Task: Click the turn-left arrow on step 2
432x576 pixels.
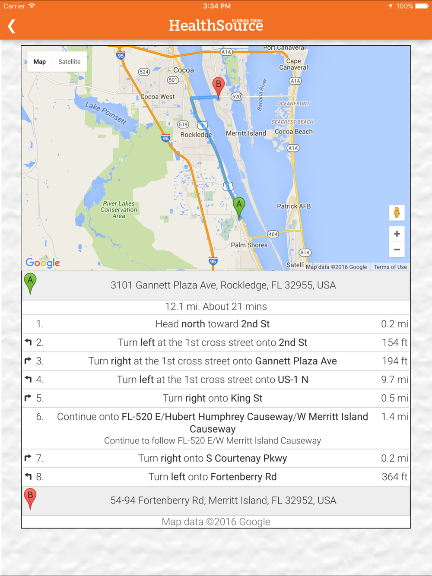Action: [x=29, y=342]
